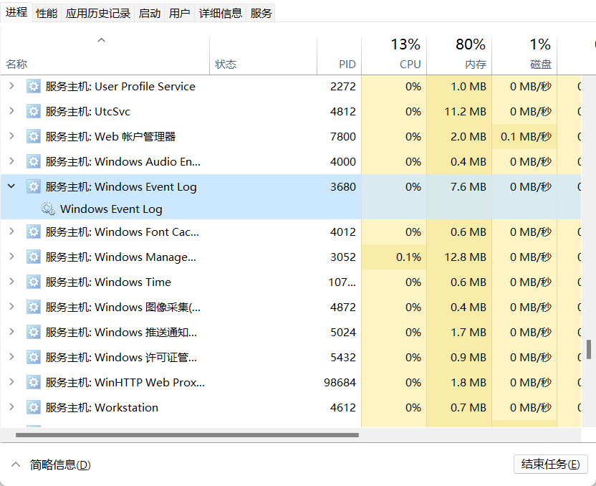Collapse to 简略信息 view

[51, 464]
